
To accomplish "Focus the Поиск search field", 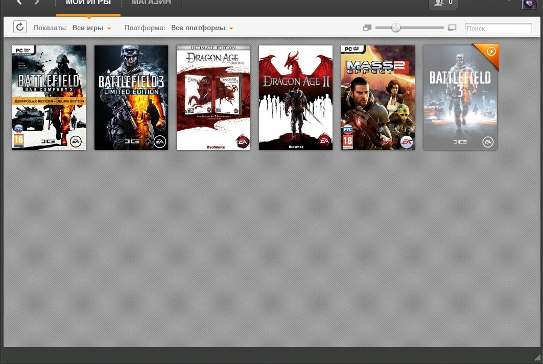I will pyautogui.click(x=499, y=29).
